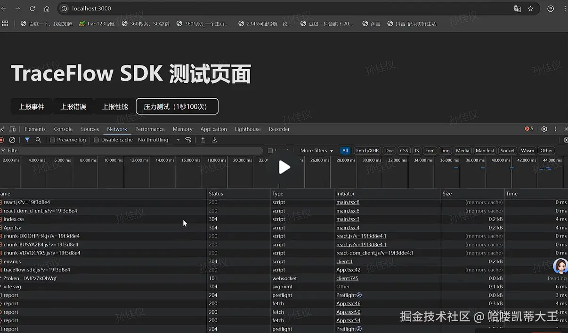Screen dimensions: 568x333
Task: Open the apps grid in bookmarks bar
Action: pos(5,23)
